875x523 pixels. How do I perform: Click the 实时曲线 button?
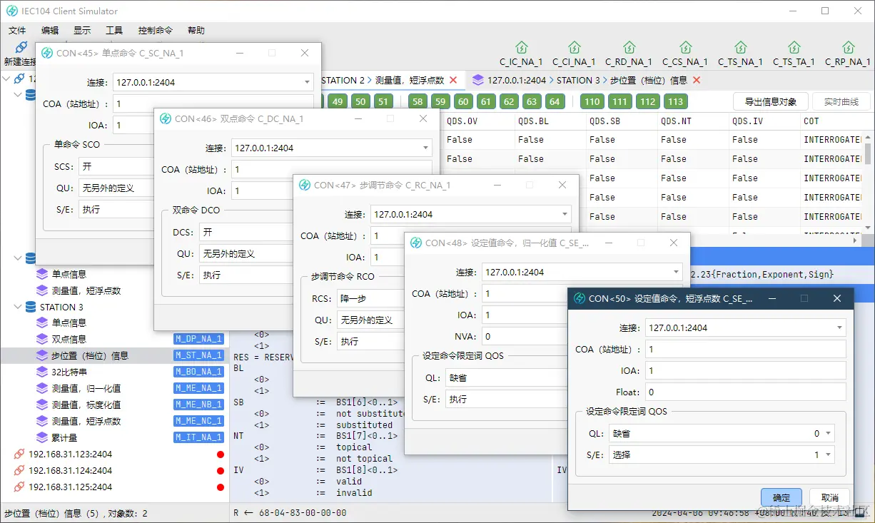click(x=841, y=101)
